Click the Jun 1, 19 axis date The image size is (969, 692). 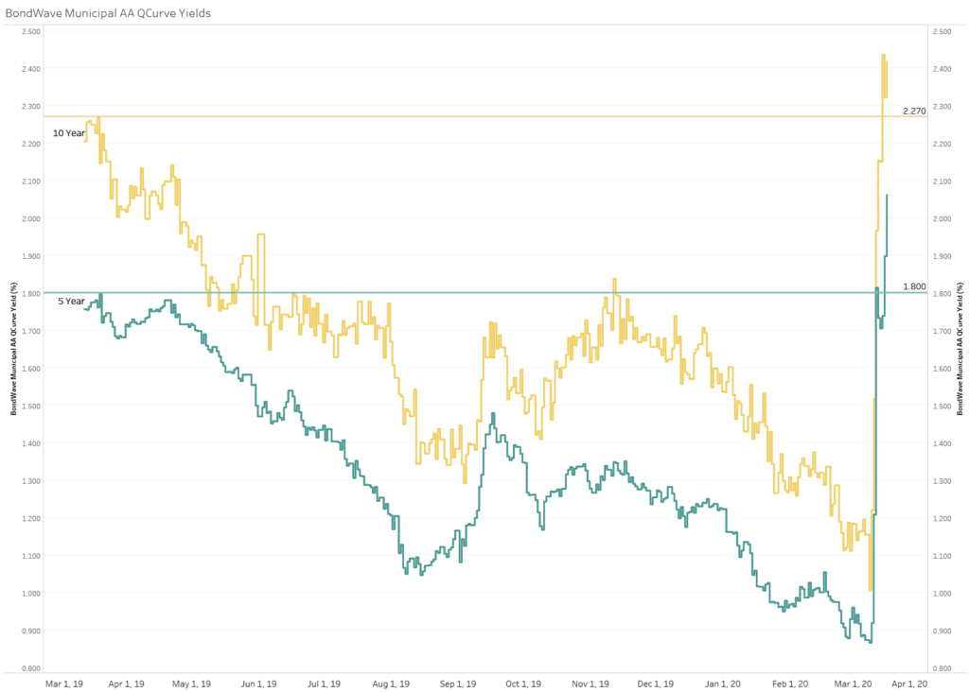[259, 684]
